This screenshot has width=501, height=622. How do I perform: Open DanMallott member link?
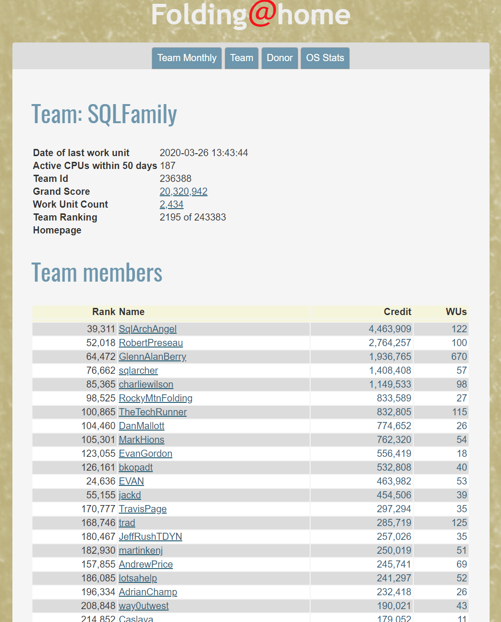click(142, 426)
